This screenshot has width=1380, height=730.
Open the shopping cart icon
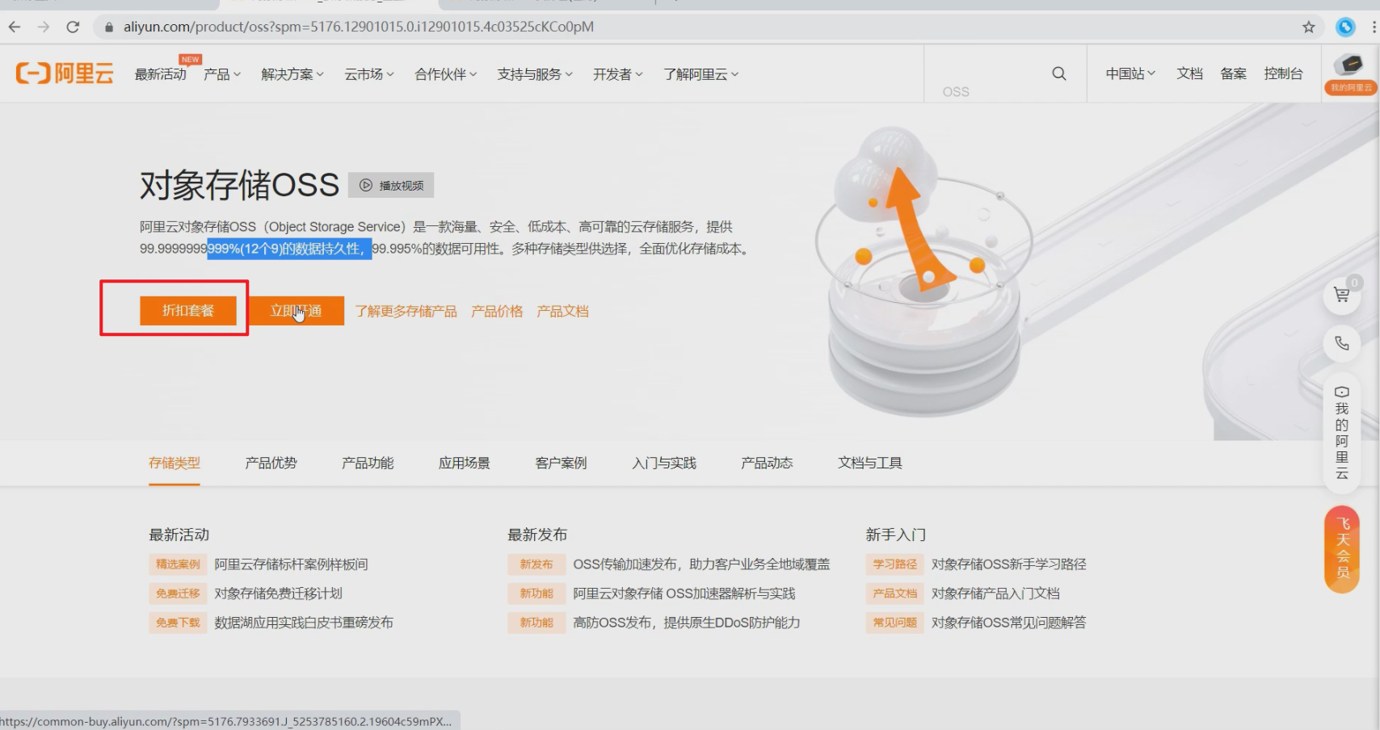(1341, 296)
